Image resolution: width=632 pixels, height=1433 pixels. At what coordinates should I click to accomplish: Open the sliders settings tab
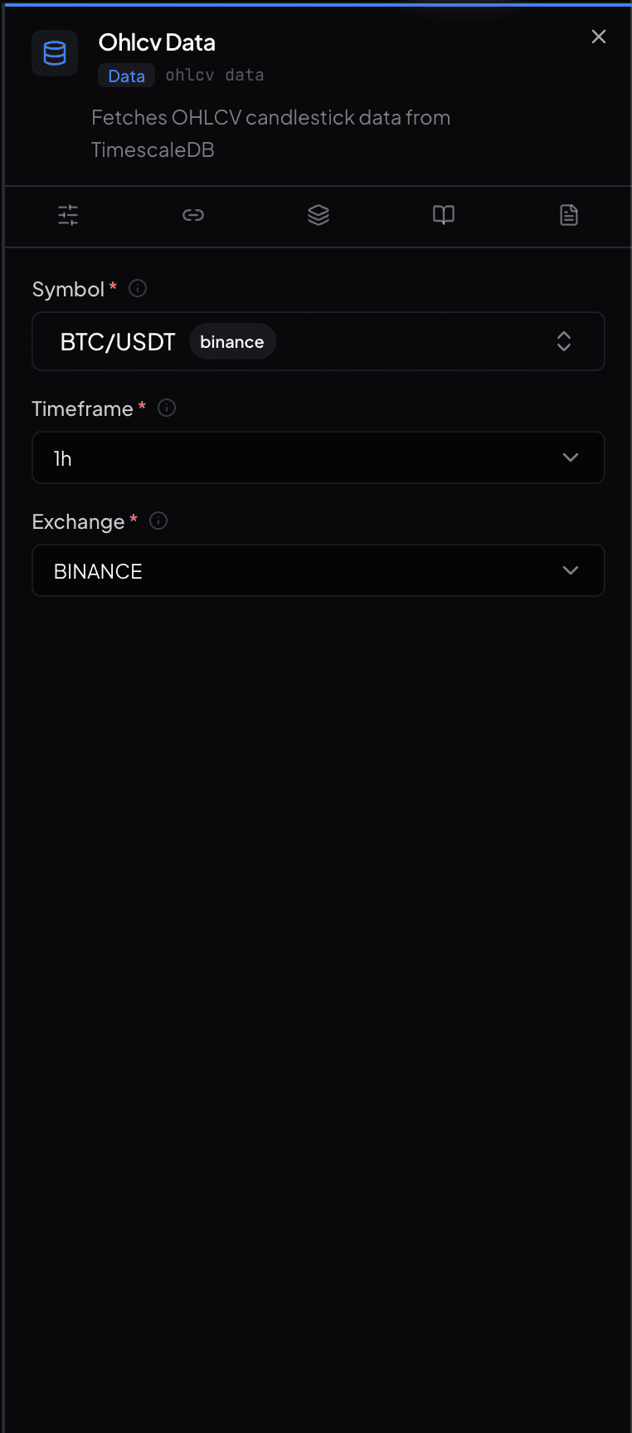coord(68,216)
